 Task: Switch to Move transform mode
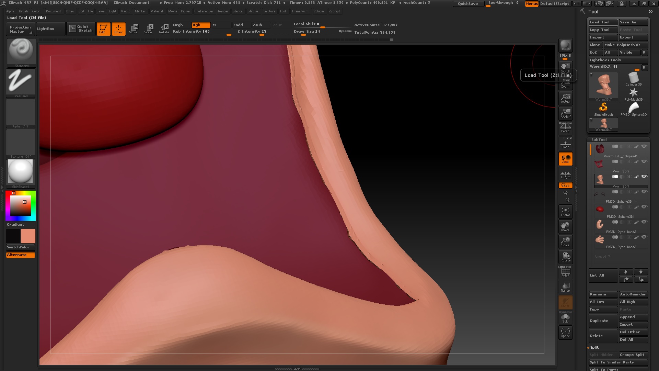pos(133,29)
